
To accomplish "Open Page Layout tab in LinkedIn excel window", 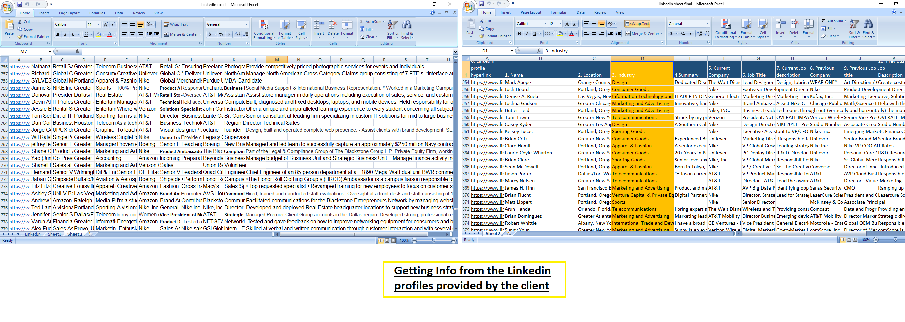I will (69, 13).
